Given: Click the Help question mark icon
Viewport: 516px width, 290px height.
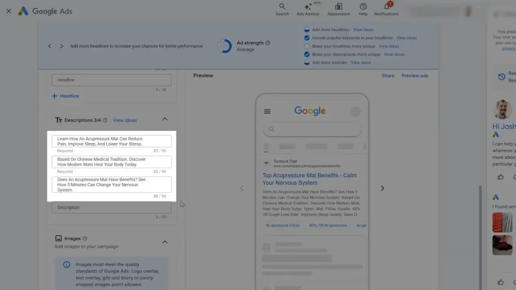Looking at the screenshot, I should tap(363, 7).
